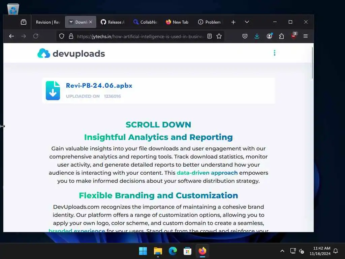Open Microsoft Store from taskbar

click(187, 251)
